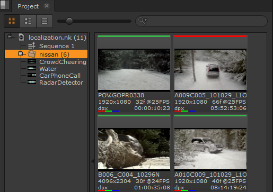This screenshot has height=192, width=273.
Task: Click the 30f @24FPS text
Action: (153, 181)
